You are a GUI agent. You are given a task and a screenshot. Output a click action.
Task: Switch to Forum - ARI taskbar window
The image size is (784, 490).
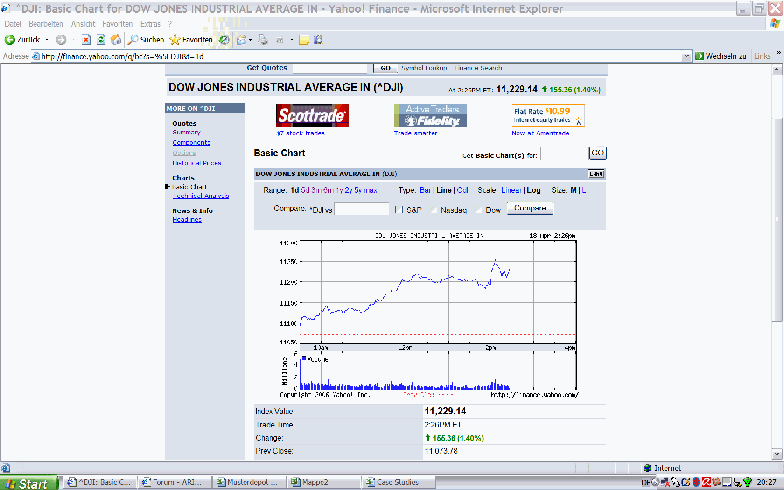(175, 483)
